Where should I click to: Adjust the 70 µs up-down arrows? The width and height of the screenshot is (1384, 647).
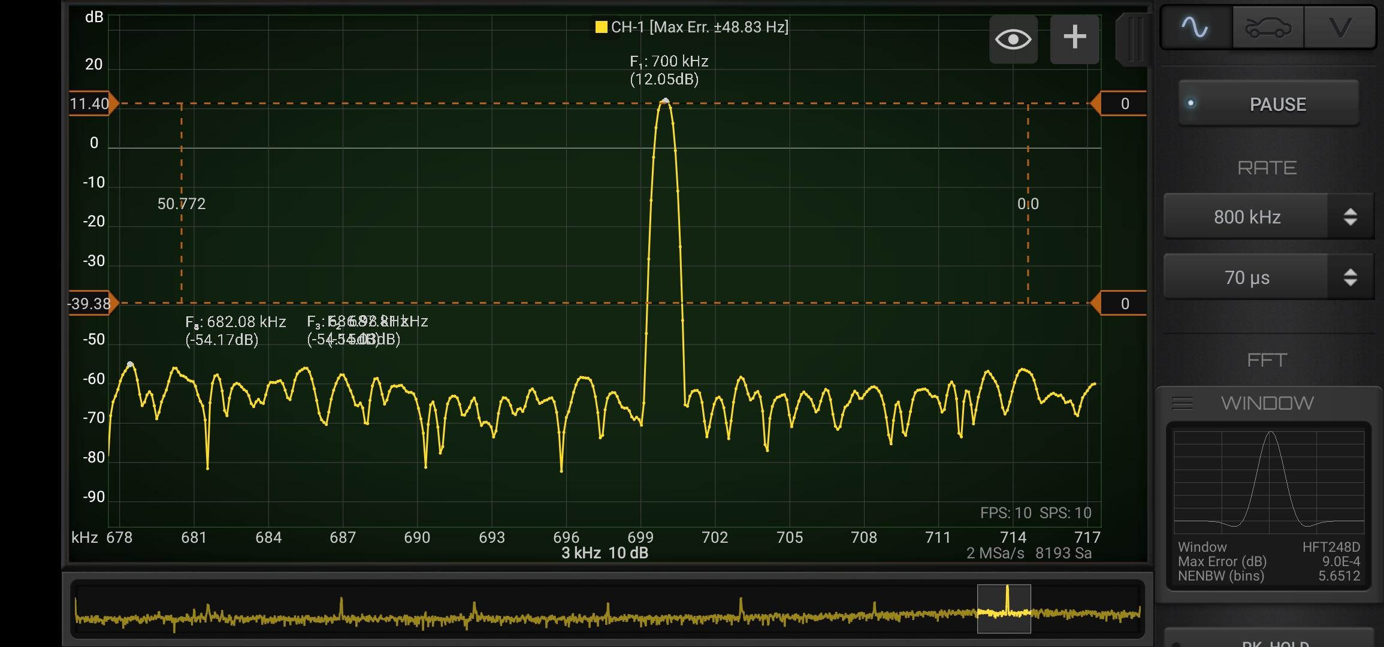[1350, 277]
